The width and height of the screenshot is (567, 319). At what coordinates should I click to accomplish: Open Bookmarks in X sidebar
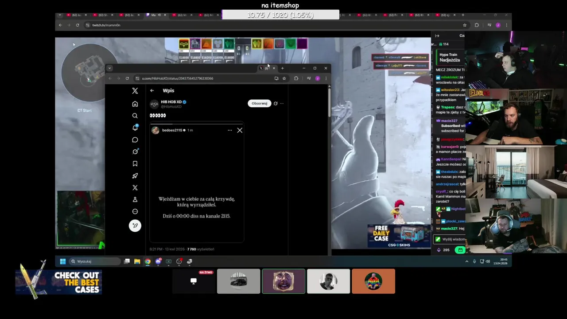135,163
